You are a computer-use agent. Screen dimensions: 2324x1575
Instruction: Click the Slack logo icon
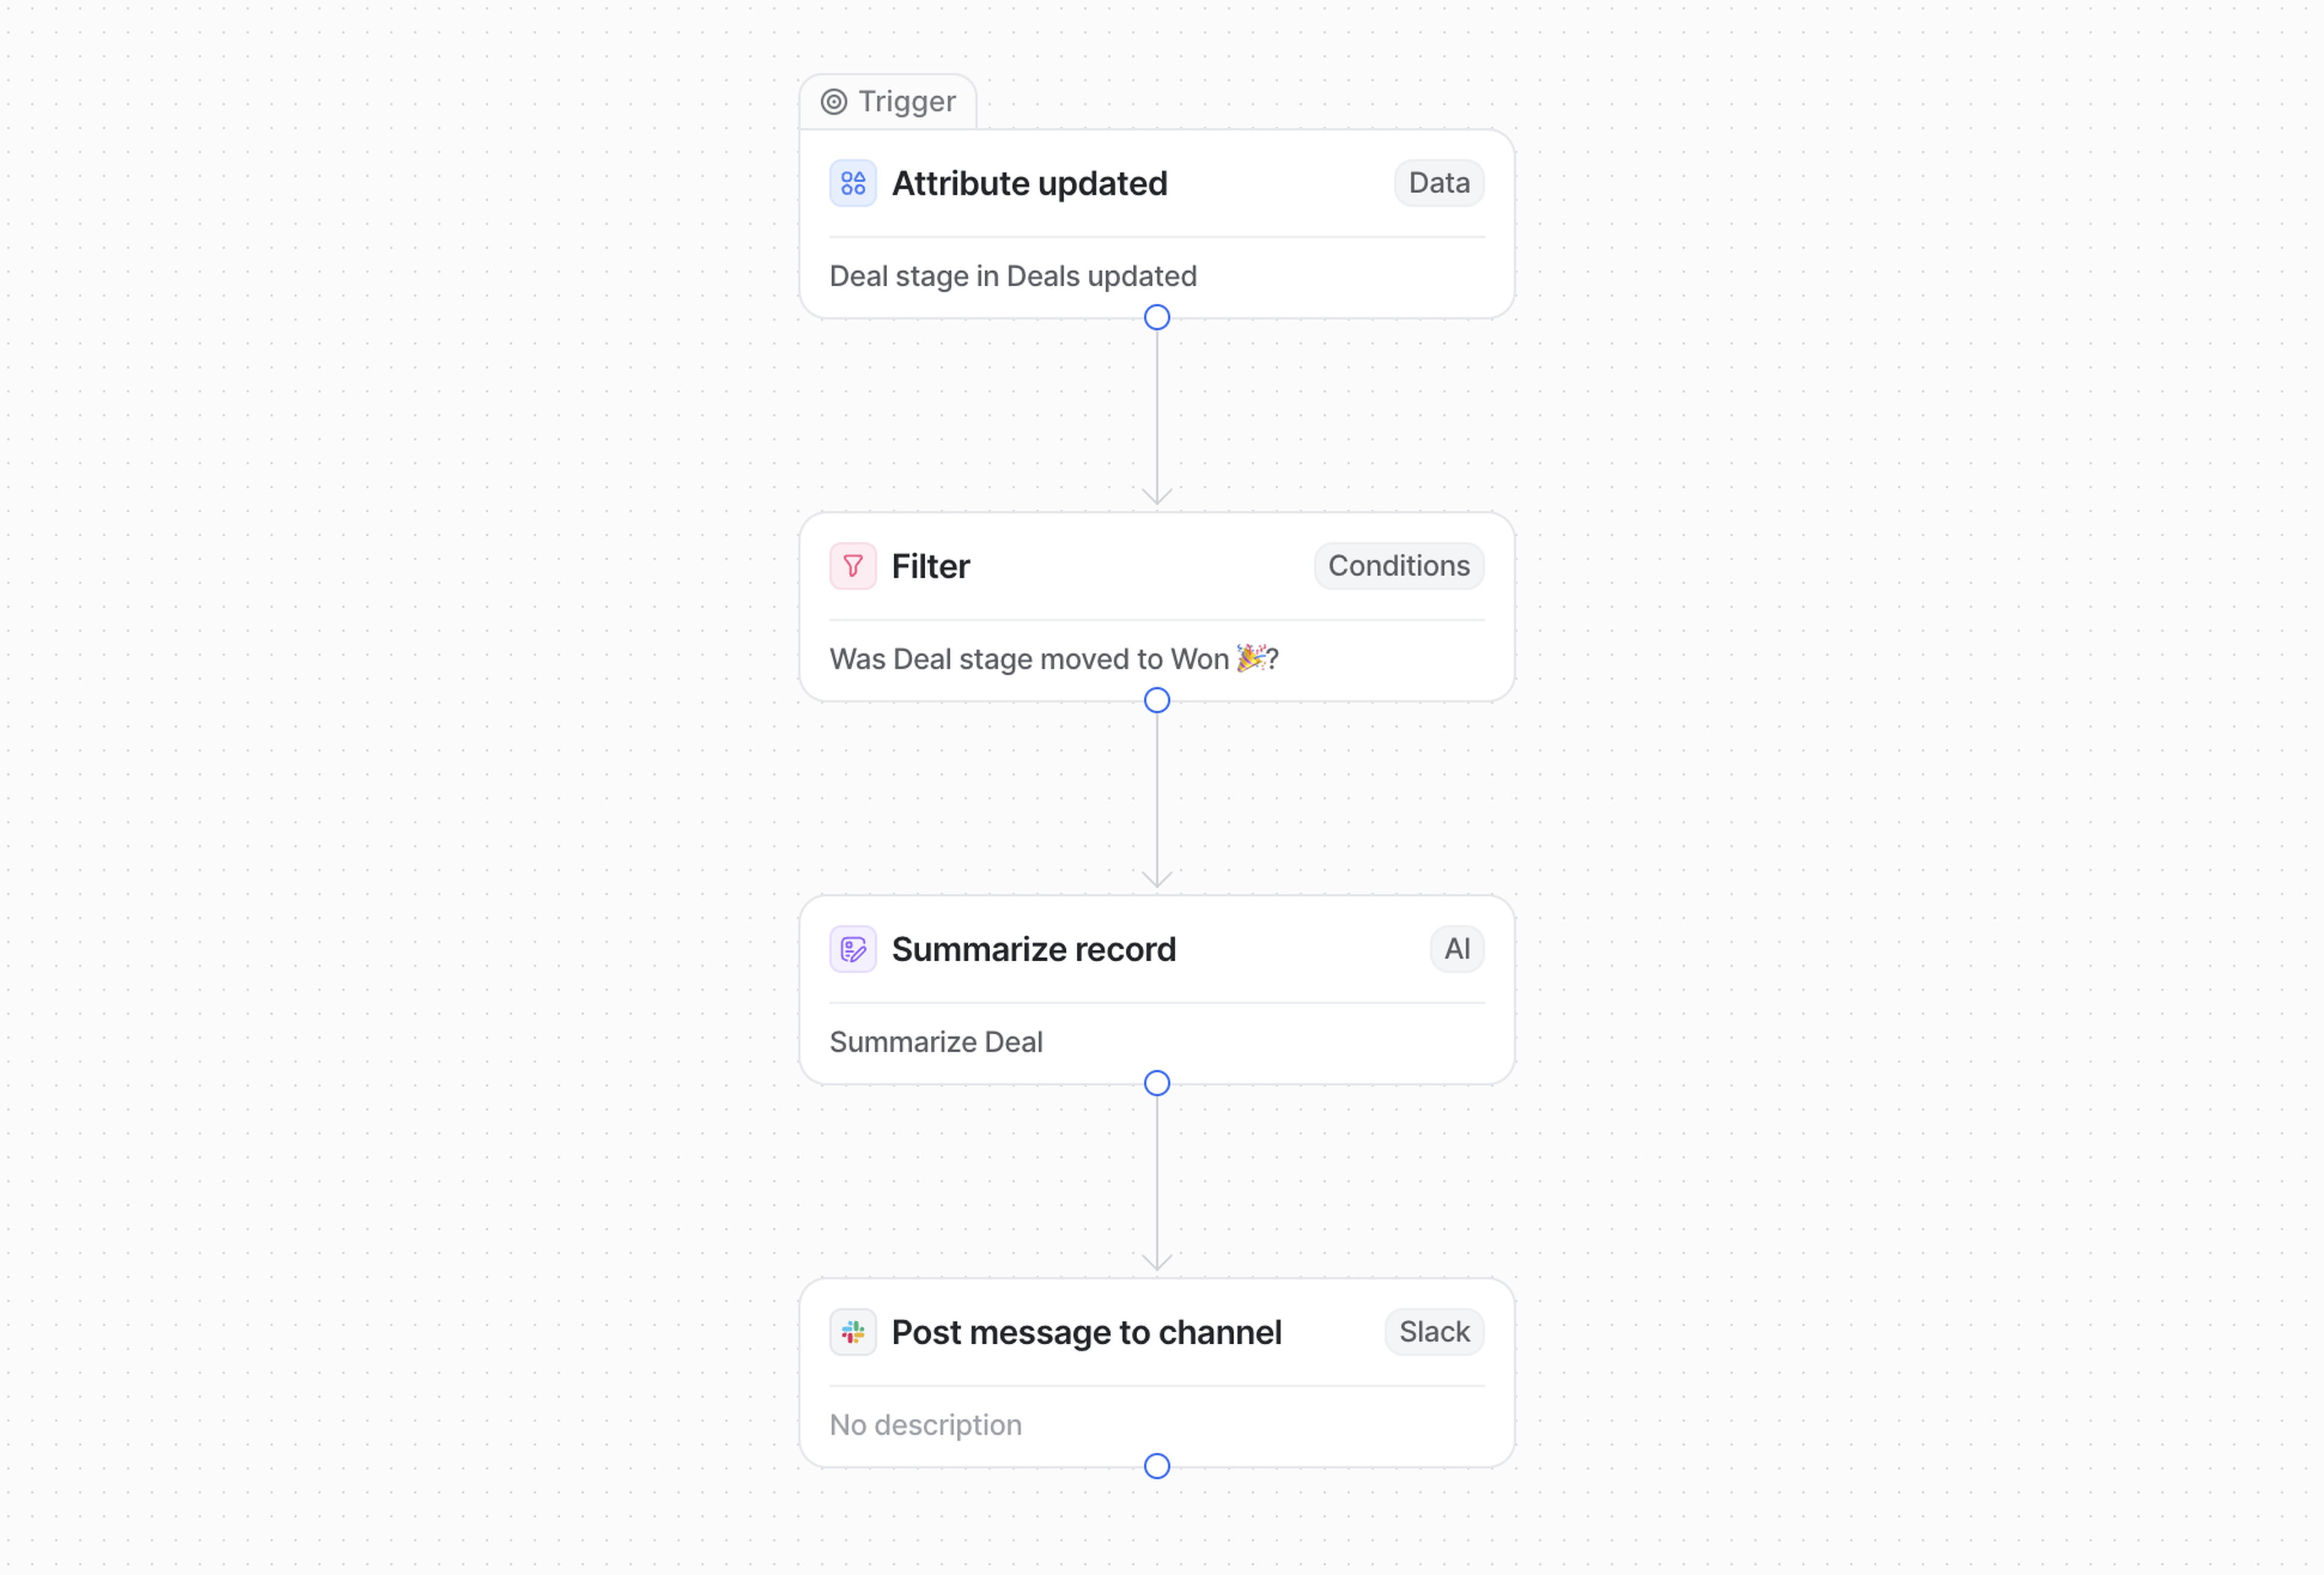pos(852,1332)
